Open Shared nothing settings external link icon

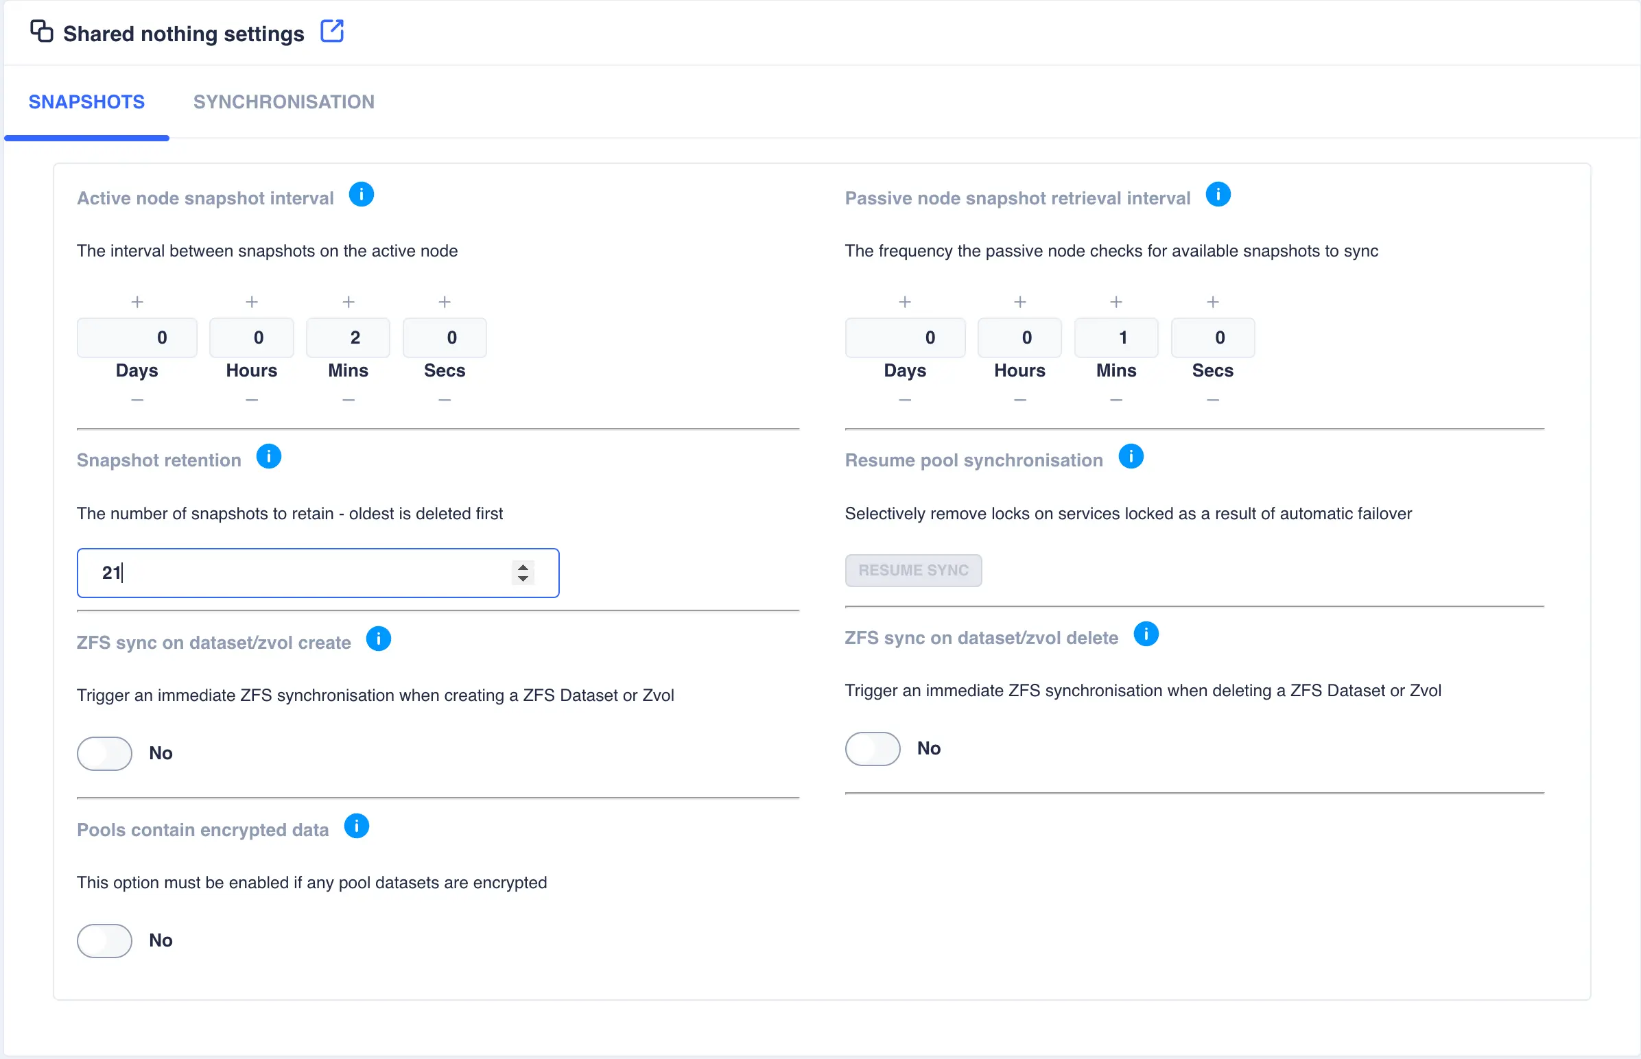pyautogui.click(x=331, y=32)
